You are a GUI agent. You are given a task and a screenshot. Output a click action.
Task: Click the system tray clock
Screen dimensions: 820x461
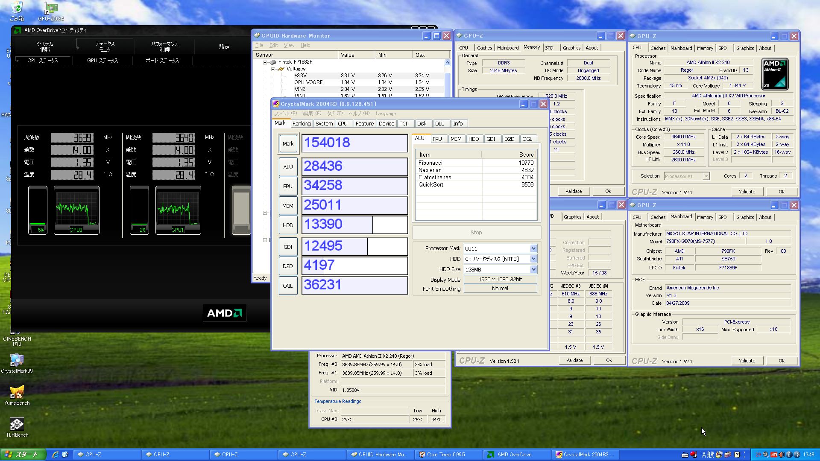[808, 455]
